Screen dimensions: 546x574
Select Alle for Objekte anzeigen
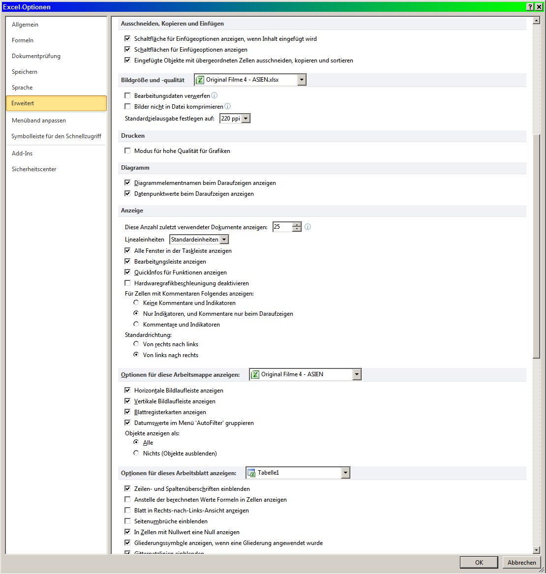[x=136, y=442]
